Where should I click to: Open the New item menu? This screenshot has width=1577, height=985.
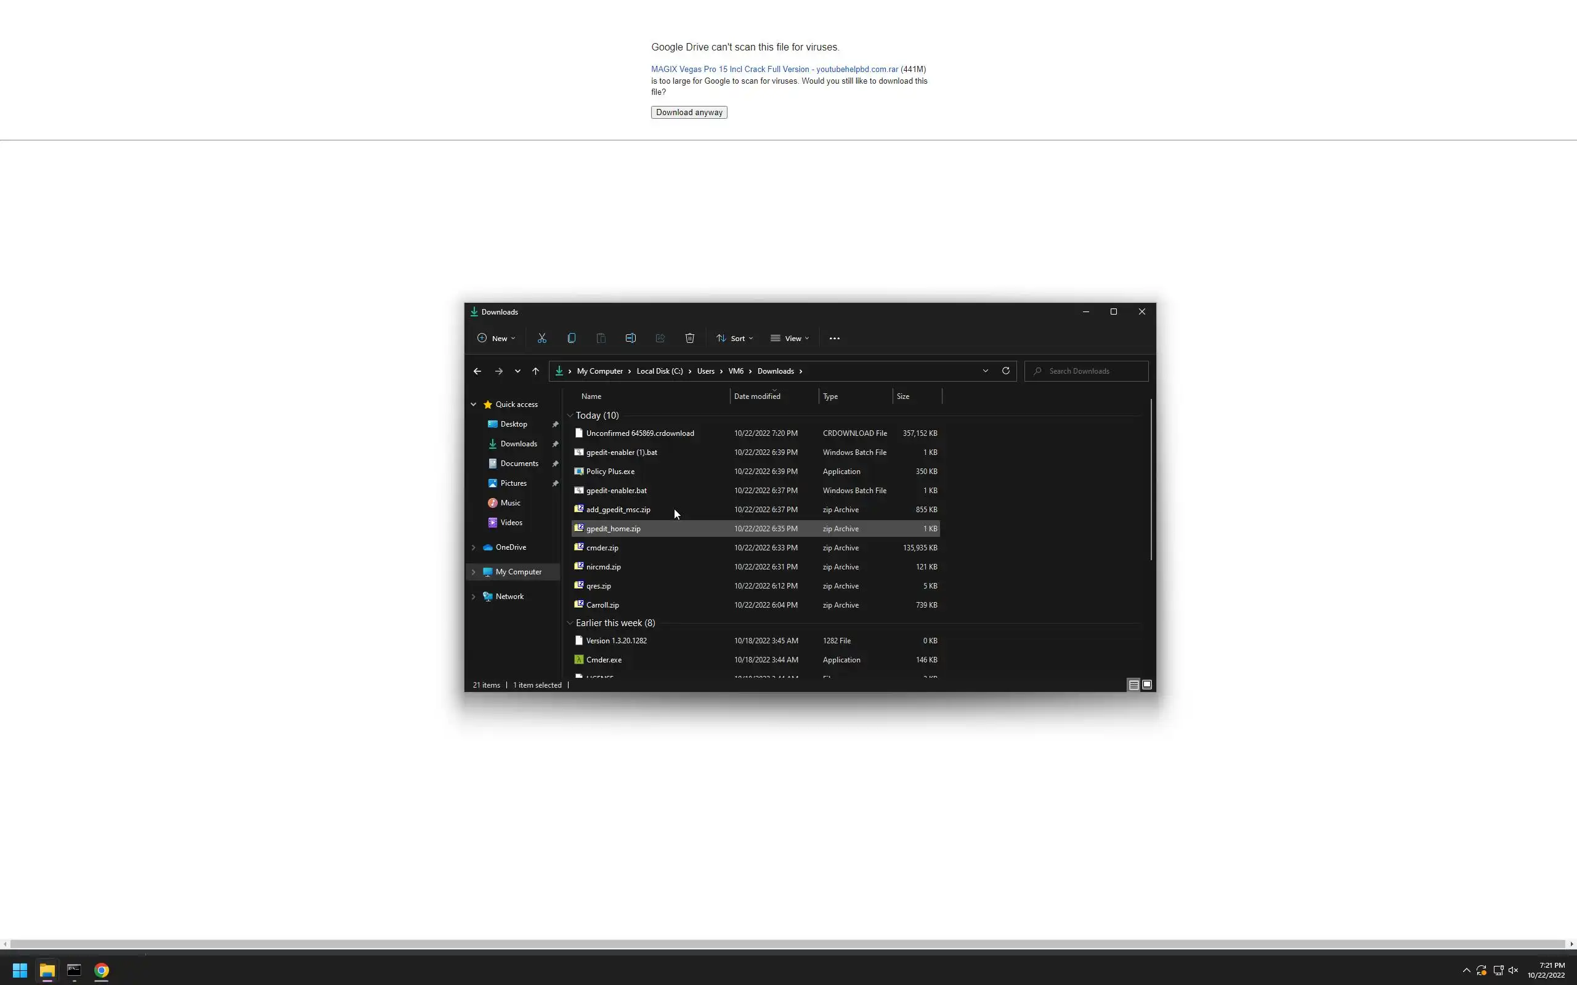tap(496, 338)
